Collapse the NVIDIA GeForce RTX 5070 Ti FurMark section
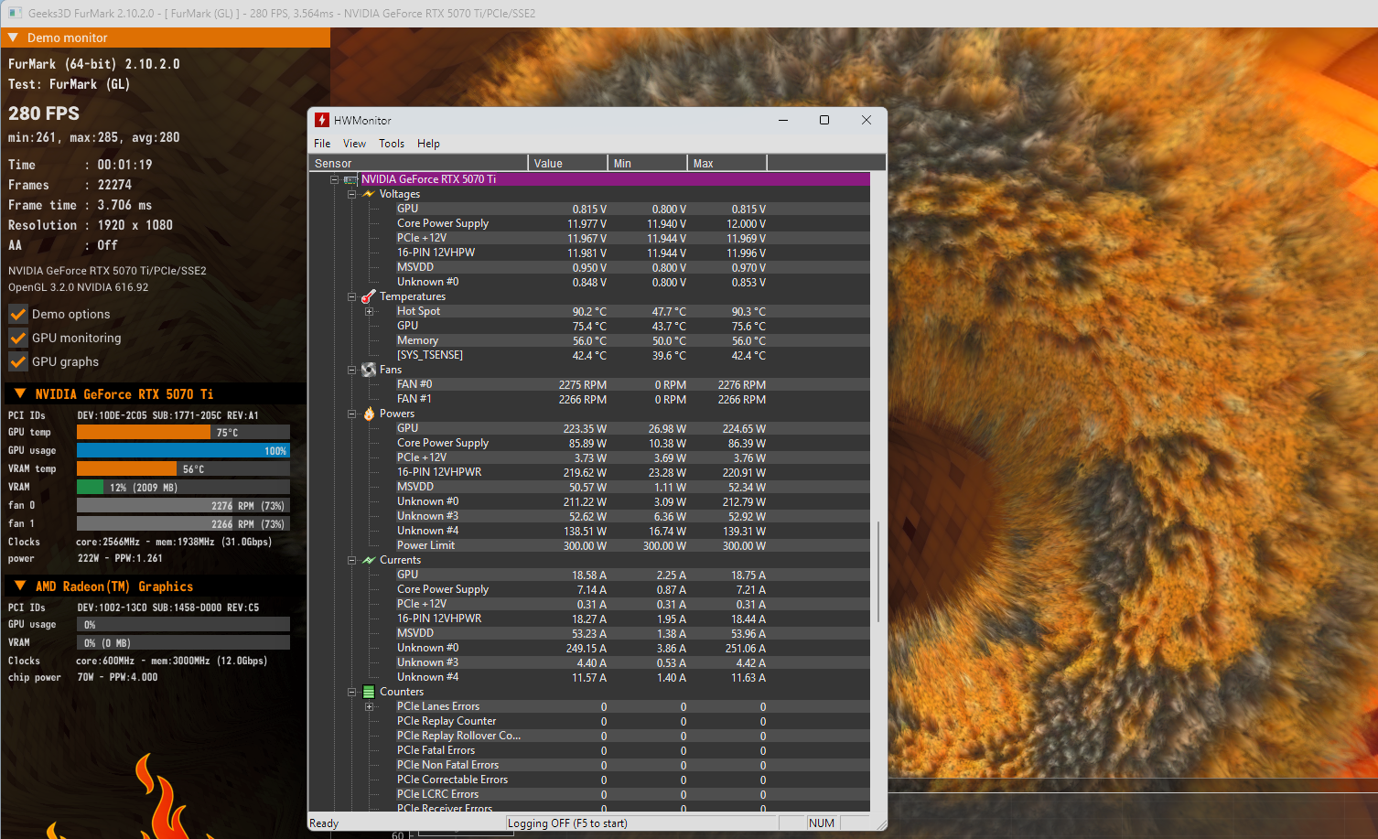Viewport: 1378px width, 839px height. (20, 393)
